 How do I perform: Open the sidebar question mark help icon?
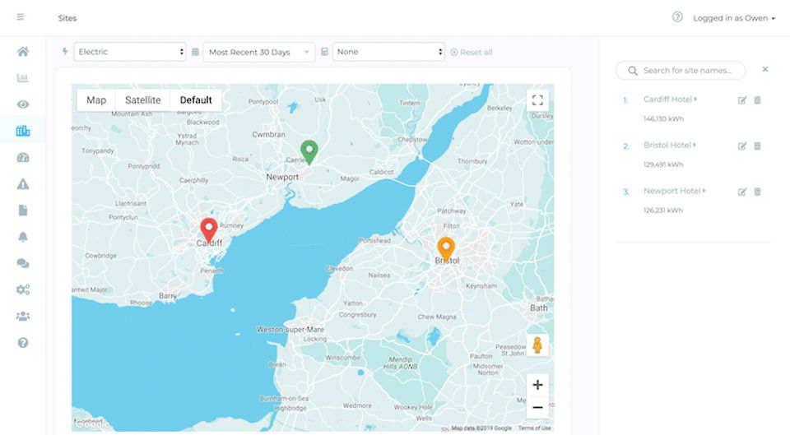pos(23,343)
